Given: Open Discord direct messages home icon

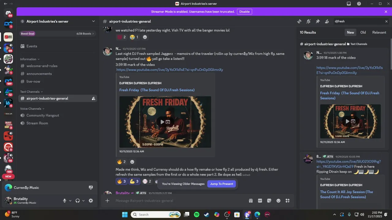Looking at the screenshot, I should 8,13.
